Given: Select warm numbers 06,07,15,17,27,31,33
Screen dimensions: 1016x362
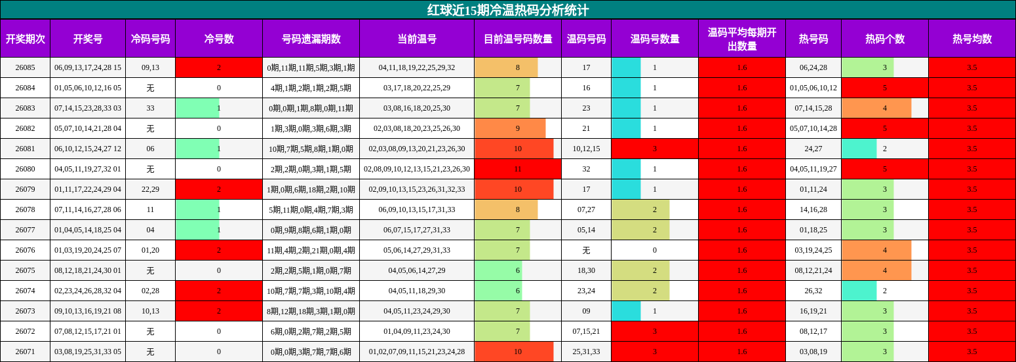Looking at the screenshot, I should (x=417, y=230).
